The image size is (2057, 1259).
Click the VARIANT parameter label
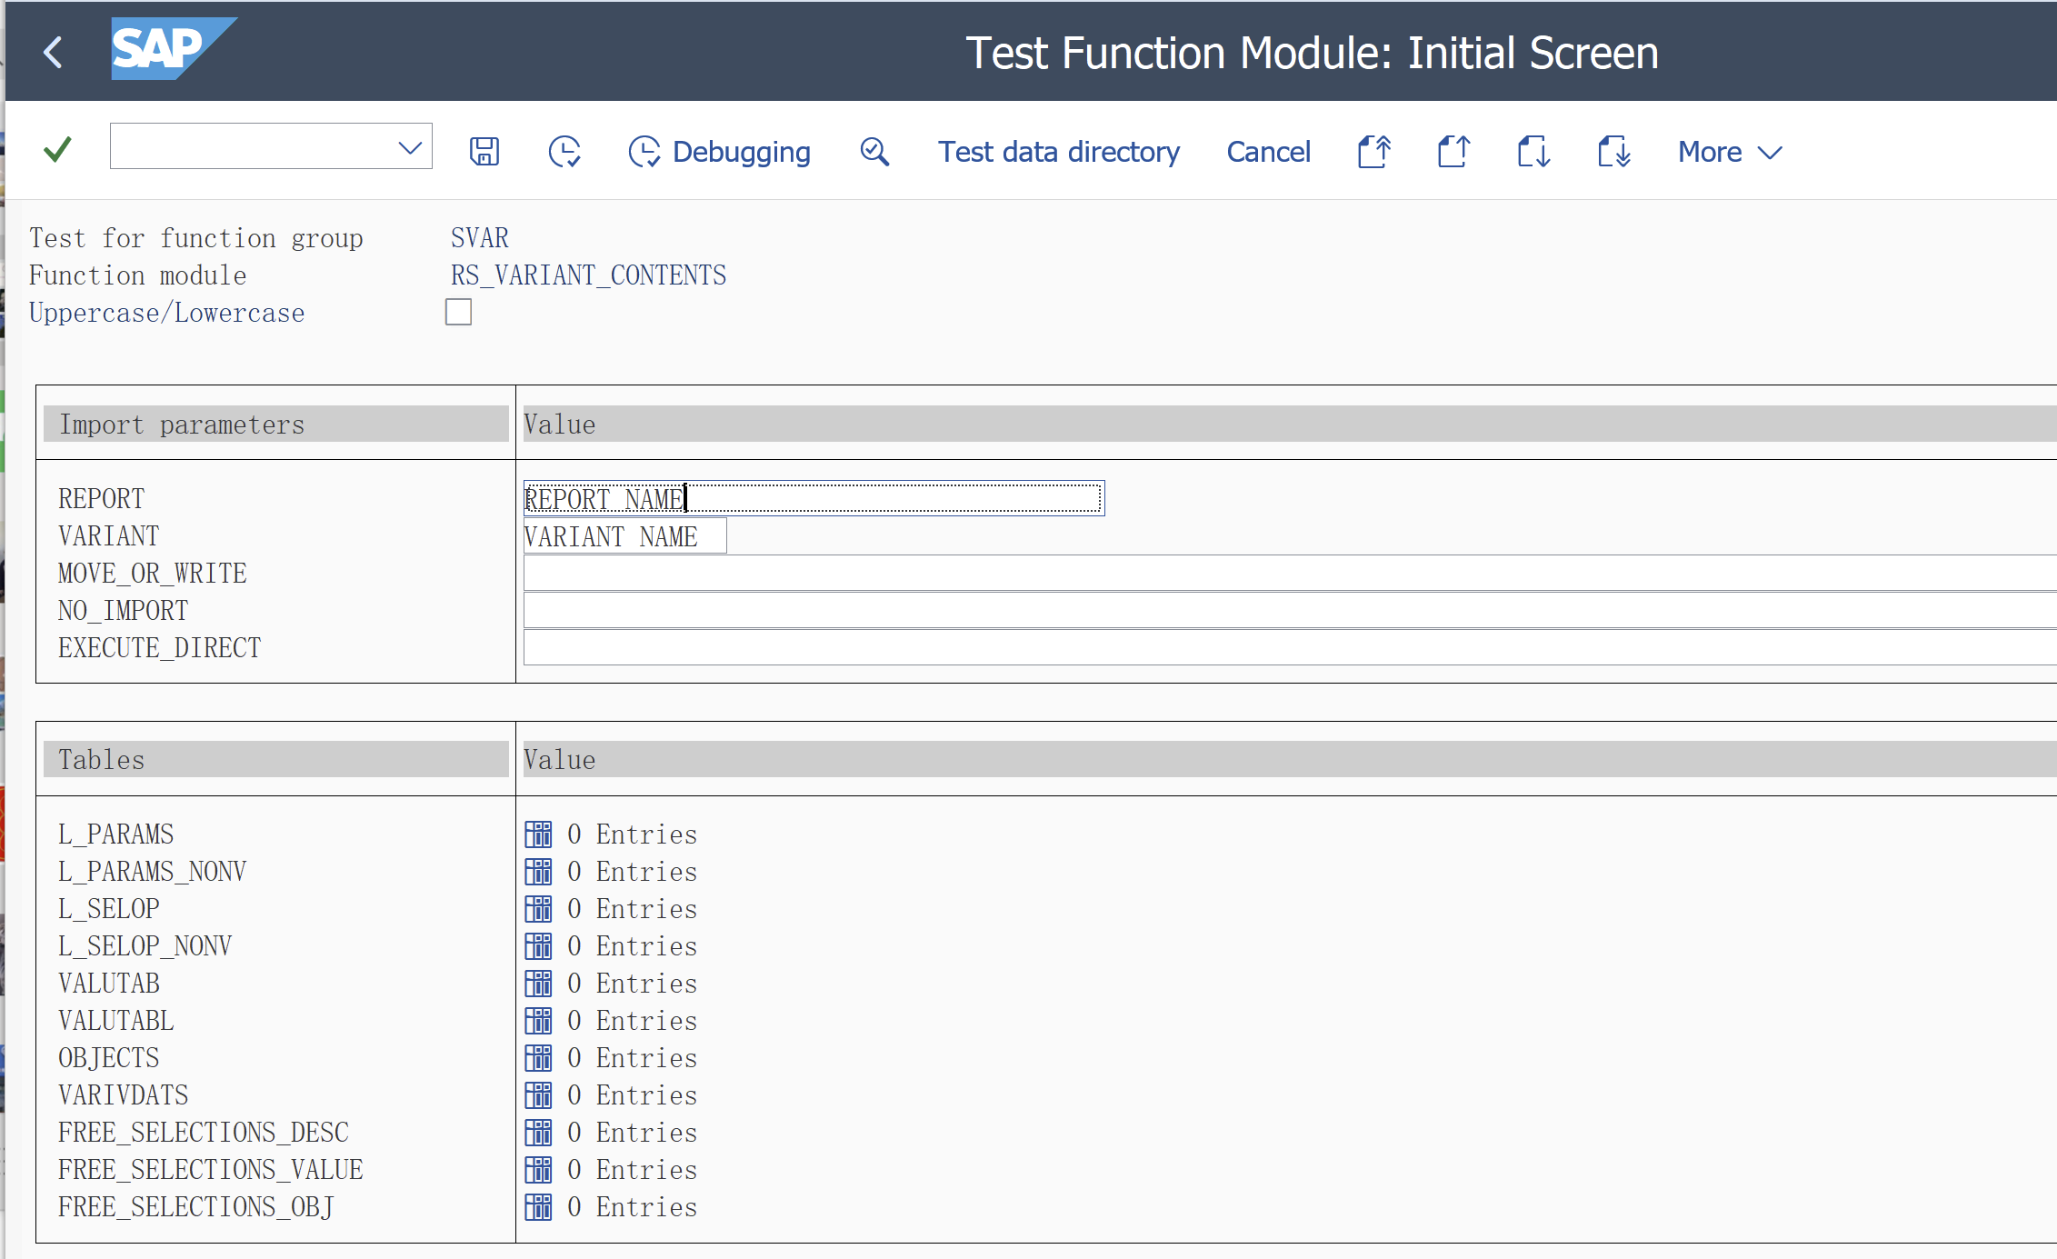(x=108, y=535)
